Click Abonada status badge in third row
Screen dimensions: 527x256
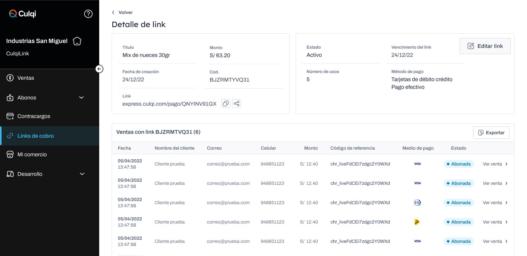tap(458, 203)
